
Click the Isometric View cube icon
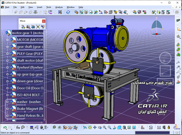click(x=119, y=127)
